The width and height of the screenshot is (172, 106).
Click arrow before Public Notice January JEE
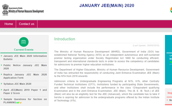point(2,65)
